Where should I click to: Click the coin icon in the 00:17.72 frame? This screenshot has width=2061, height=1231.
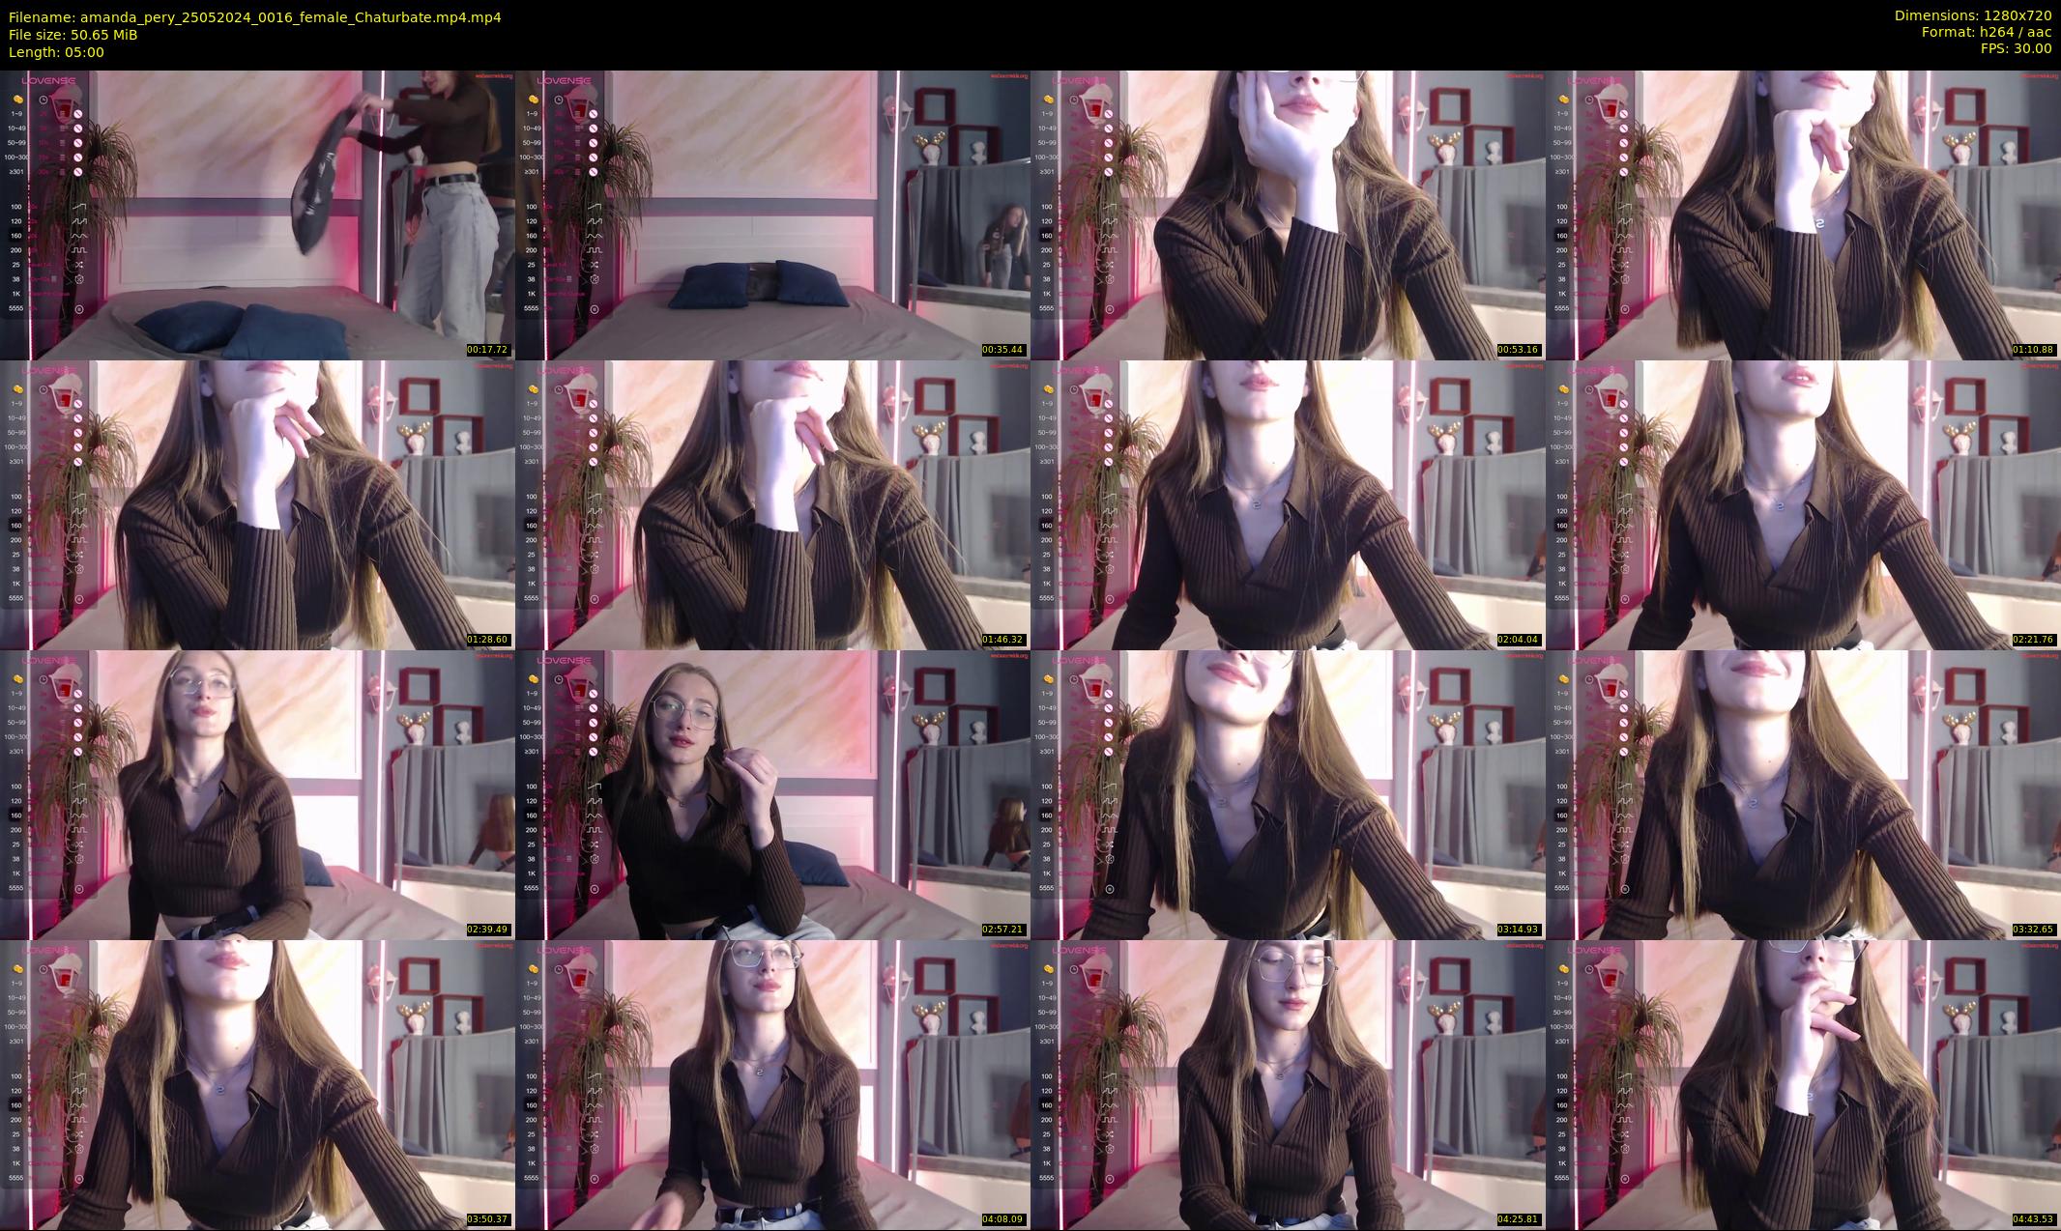[x=17, y=99]
